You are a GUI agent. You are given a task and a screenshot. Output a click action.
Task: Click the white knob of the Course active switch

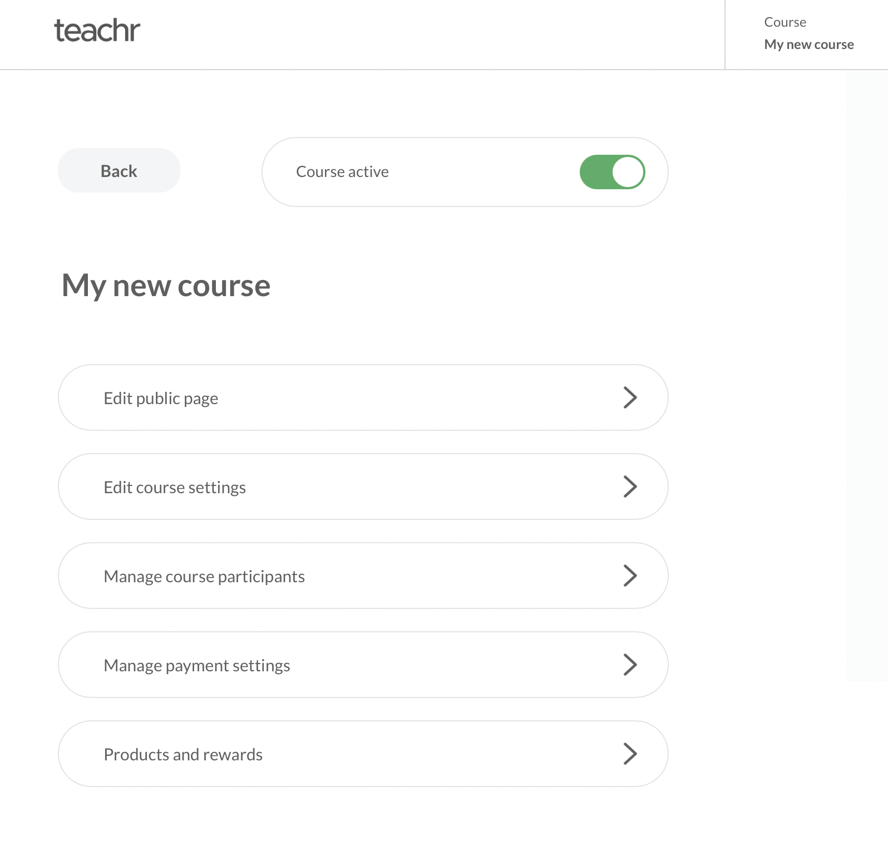628,172
